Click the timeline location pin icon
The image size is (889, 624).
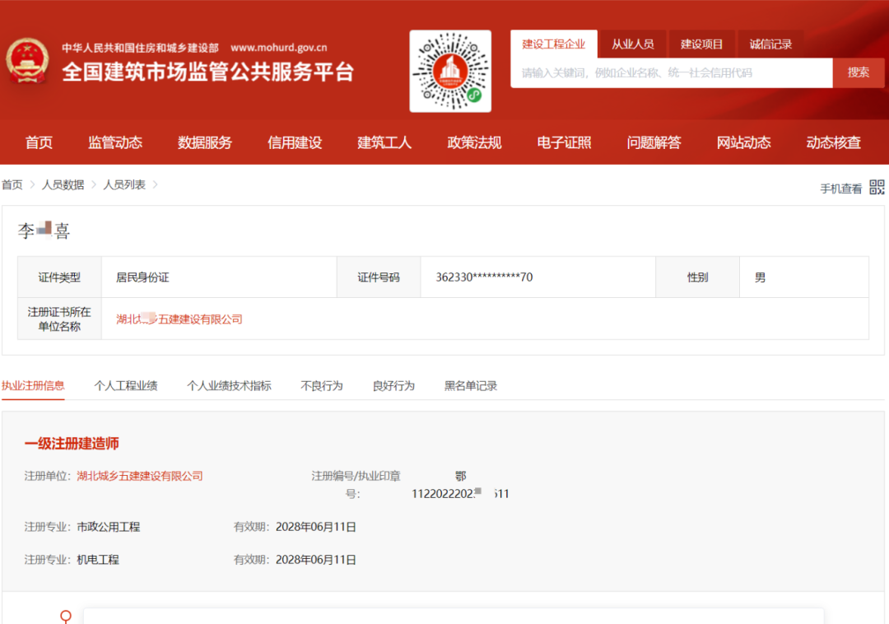(66, 616)
